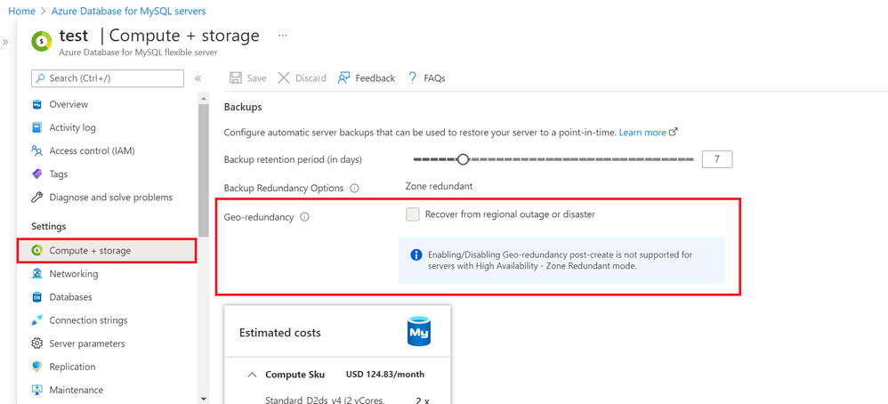888x404 pixels.
Task: Collapse the resource sidebar panel
Action: 198,78
